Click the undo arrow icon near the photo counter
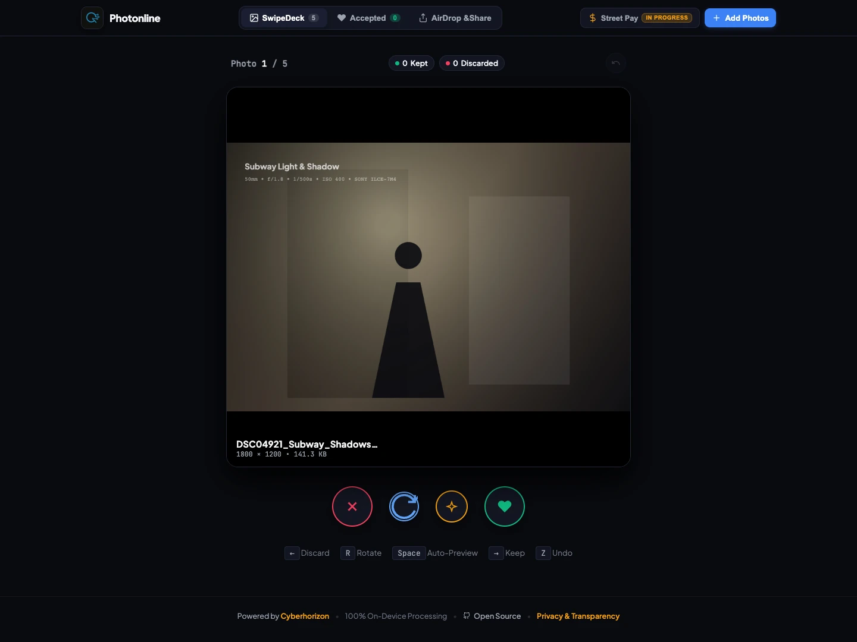Viewport: 857px width, 642px height. 616,63
